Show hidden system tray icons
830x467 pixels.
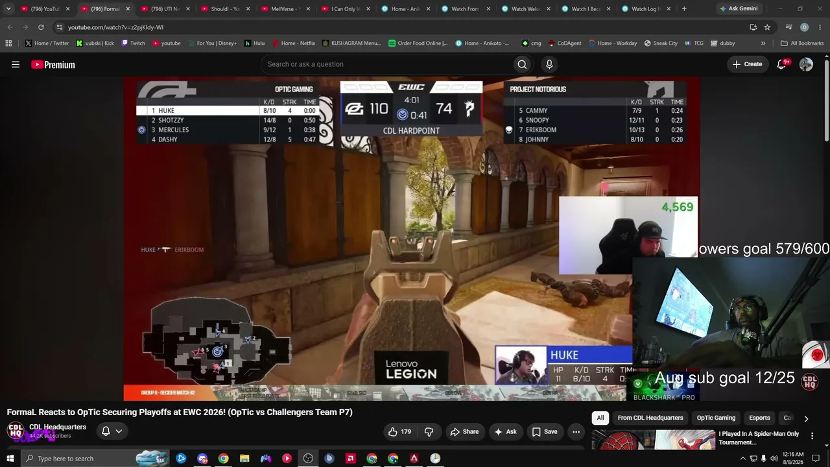(x=742, y=459)
